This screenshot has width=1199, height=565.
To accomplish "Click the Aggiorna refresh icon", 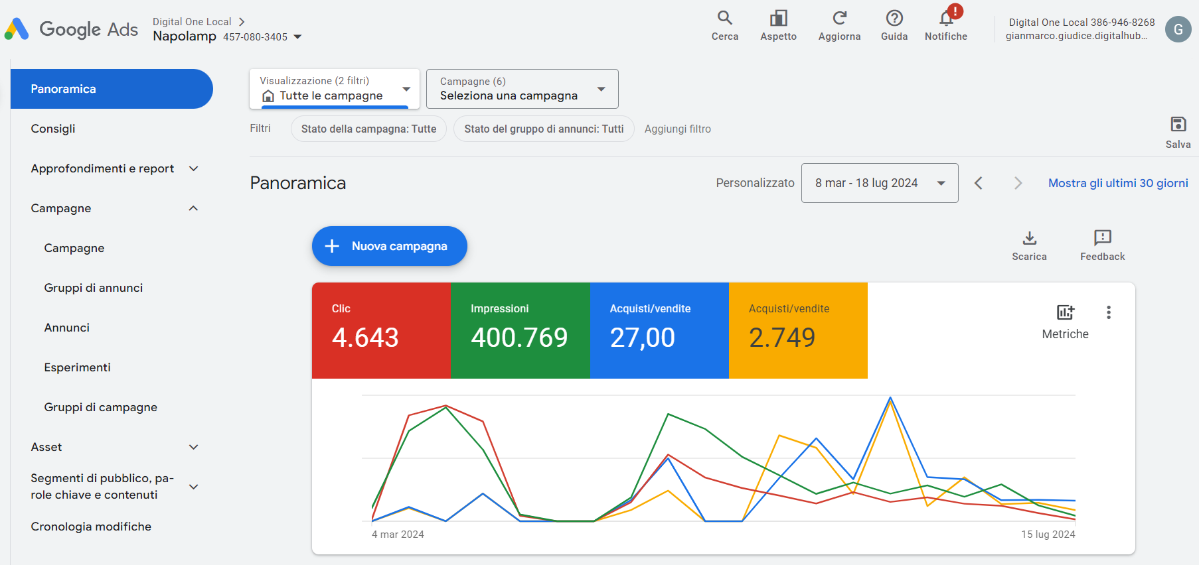I will point(839,19).
